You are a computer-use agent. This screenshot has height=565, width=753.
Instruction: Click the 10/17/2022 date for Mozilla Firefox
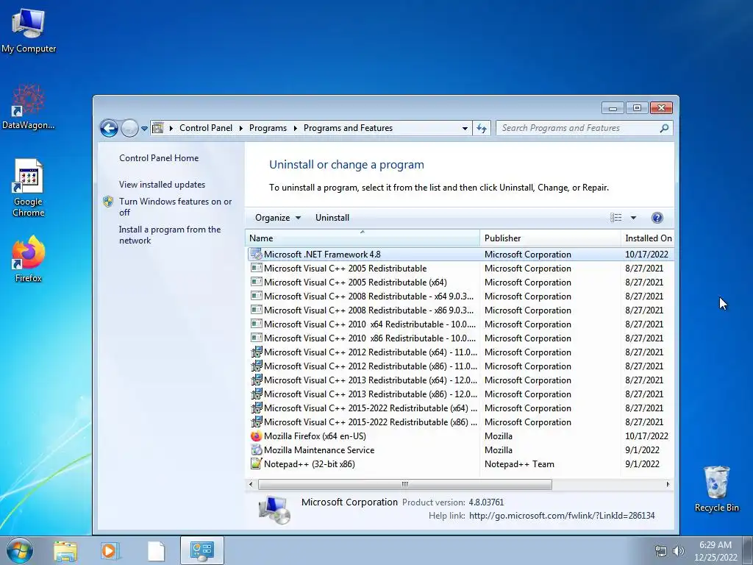pos(646,436)
